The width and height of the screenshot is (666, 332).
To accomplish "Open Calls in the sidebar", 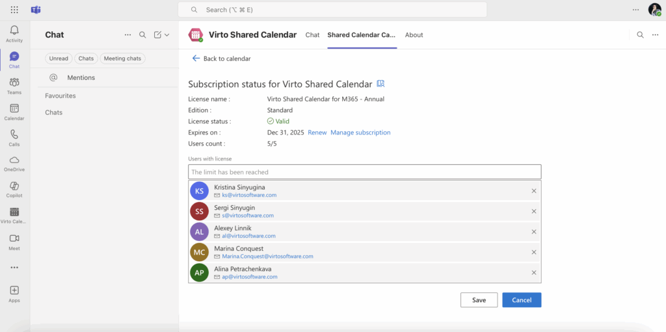I will pos(14,138).
